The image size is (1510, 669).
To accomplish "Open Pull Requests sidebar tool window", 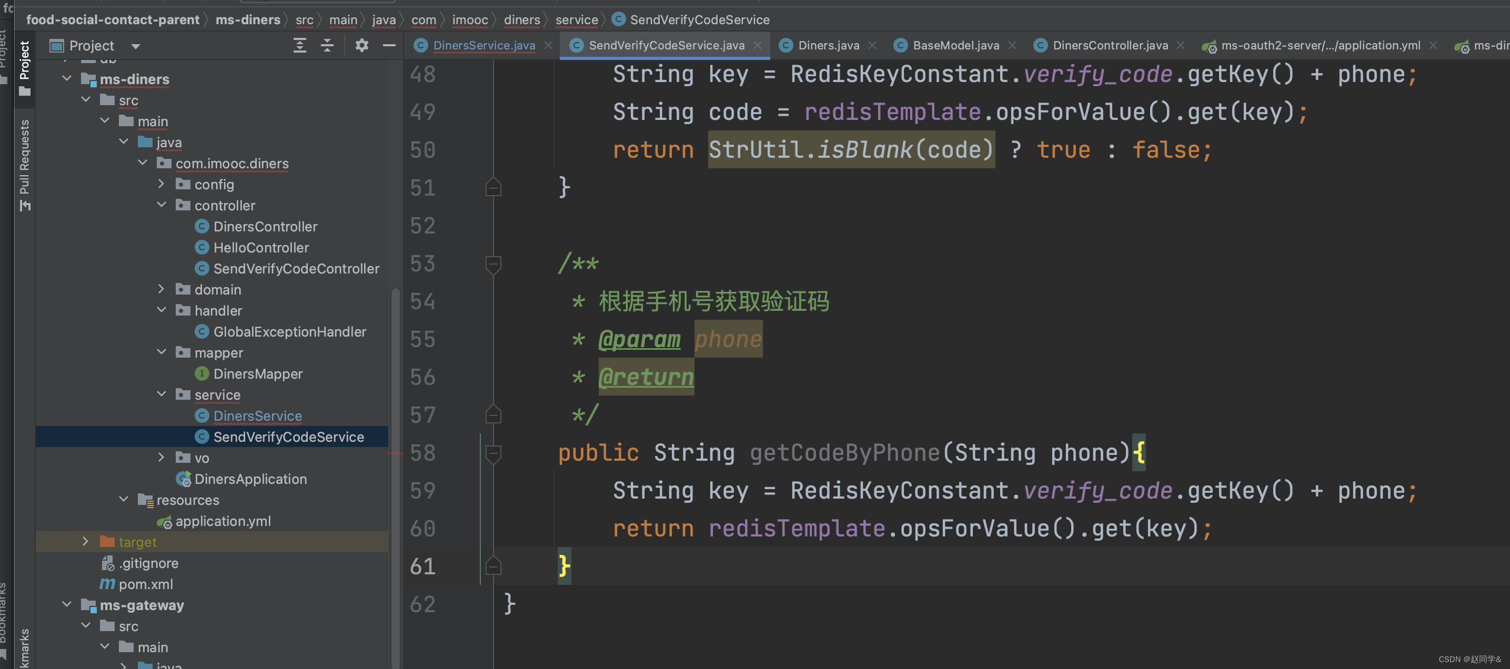I will (24, 165).
